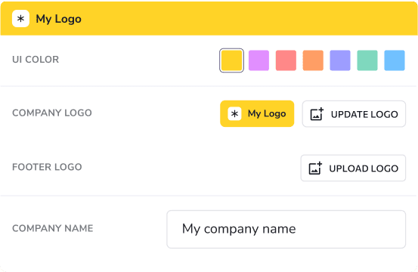Select the orange UI color swatch
418x272 pixels.
pyautogui.click(x=313, y=60)
